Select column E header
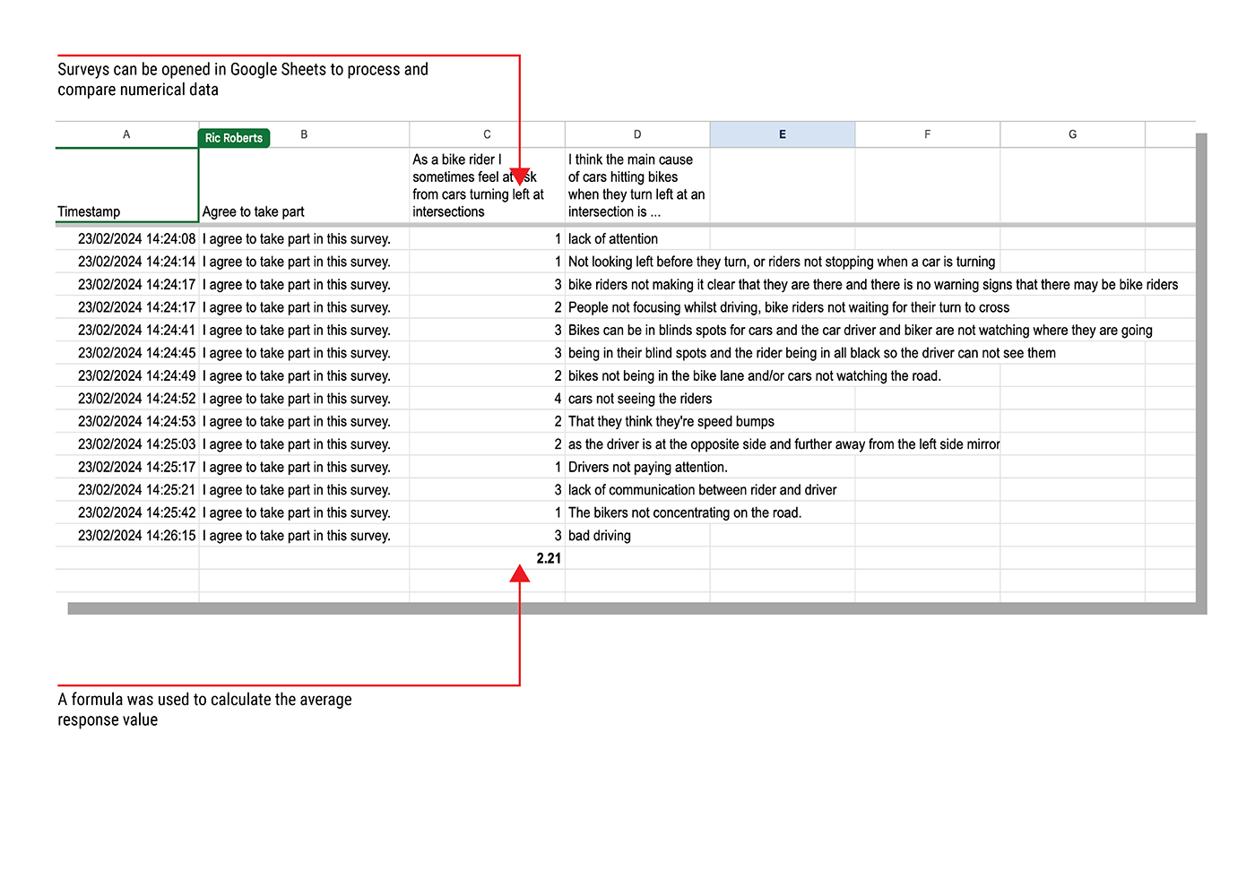 [x=782, y=133]
